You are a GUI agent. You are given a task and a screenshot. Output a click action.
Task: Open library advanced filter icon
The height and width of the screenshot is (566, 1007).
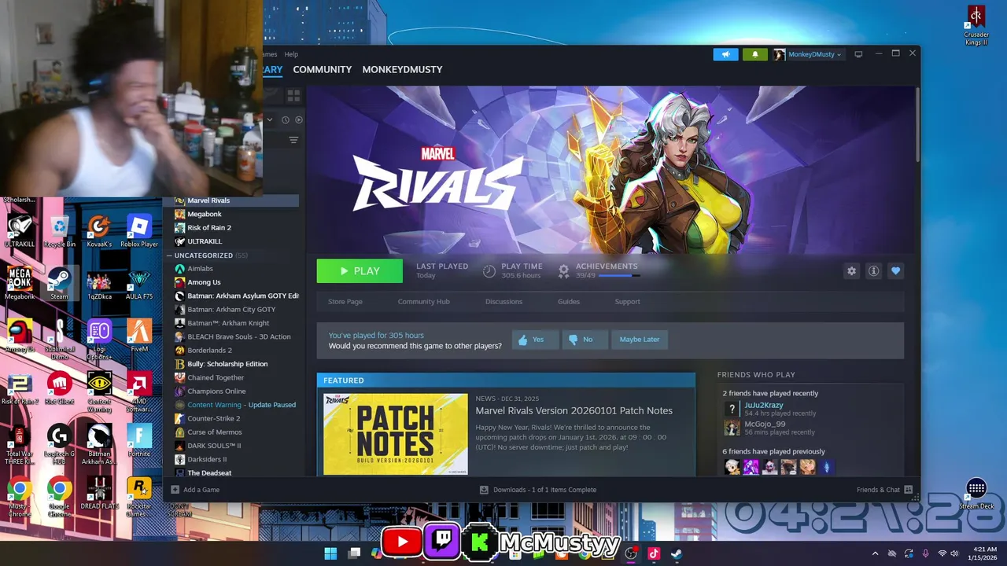click(293, 140)
